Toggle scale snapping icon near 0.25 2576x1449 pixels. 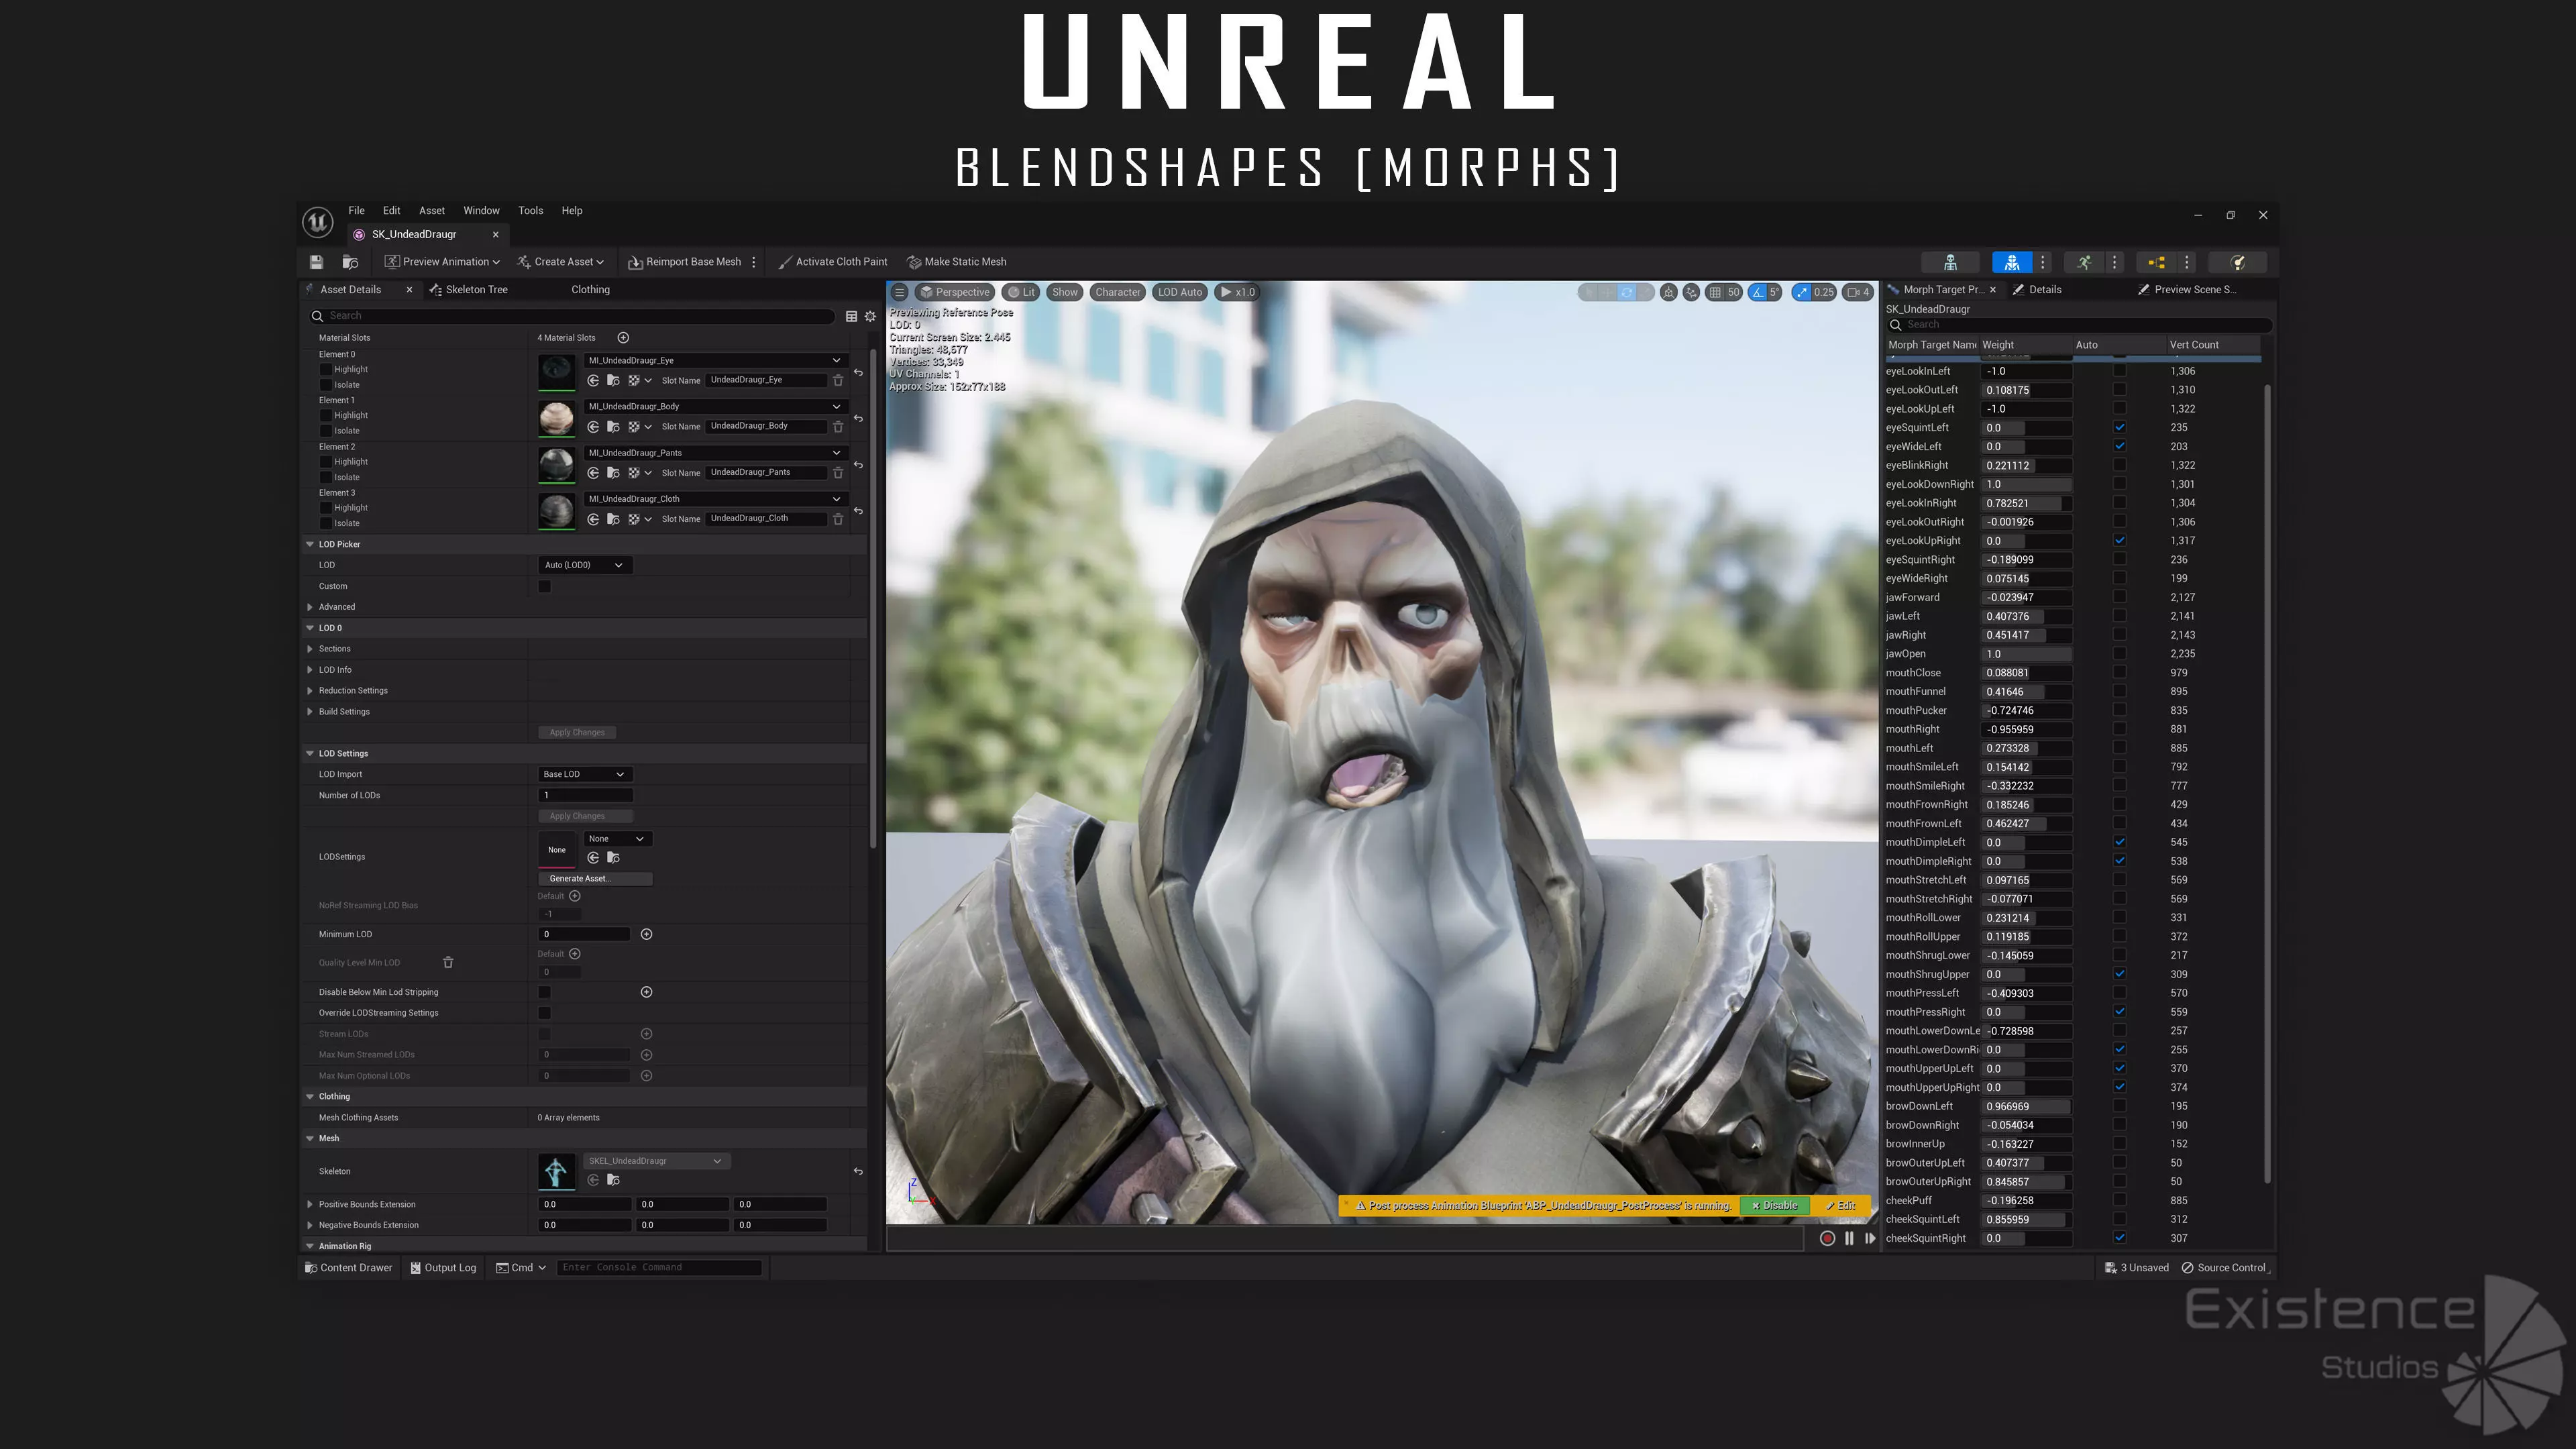pyautogui.click(x=1802, y=292)
